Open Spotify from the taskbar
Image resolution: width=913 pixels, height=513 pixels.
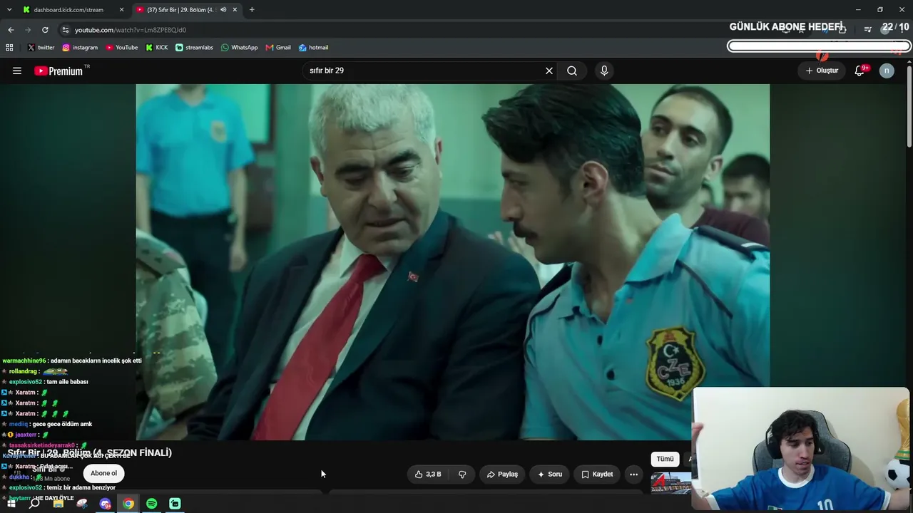(152, 504)
